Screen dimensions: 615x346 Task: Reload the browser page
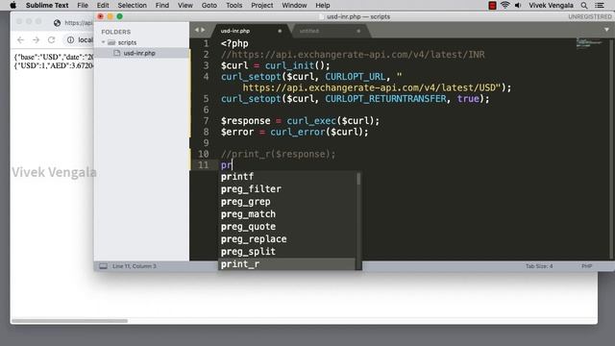coord(51,39)
